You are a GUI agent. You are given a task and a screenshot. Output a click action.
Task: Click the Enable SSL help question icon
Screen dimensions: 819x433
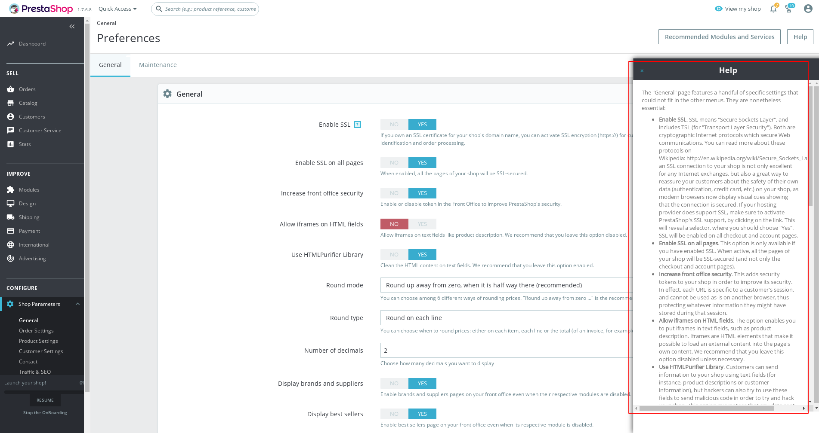pos(357,125)
